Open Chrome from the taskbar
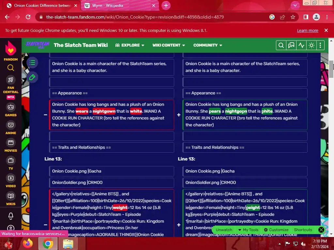The image size is (334, 250). [x=48, y=243]
